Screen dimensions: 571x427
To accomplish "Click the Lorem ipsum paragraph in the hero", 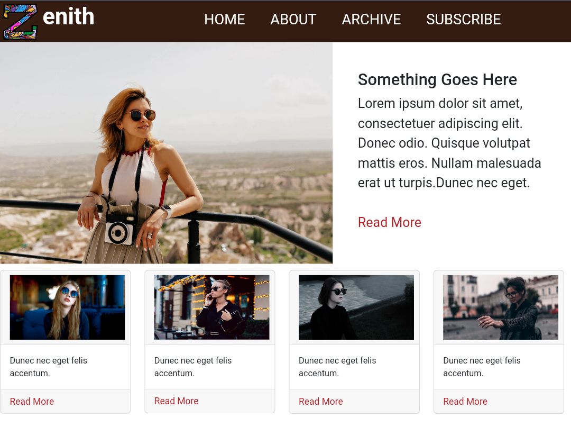I will [x=449, y=143].
